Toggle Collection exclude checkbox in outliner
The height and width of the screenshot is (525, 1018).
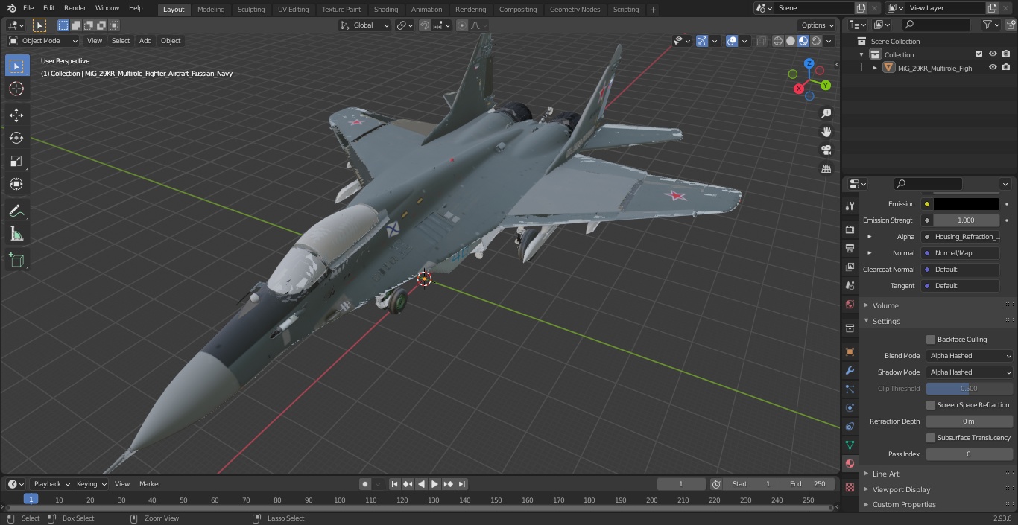coord(979,54)
